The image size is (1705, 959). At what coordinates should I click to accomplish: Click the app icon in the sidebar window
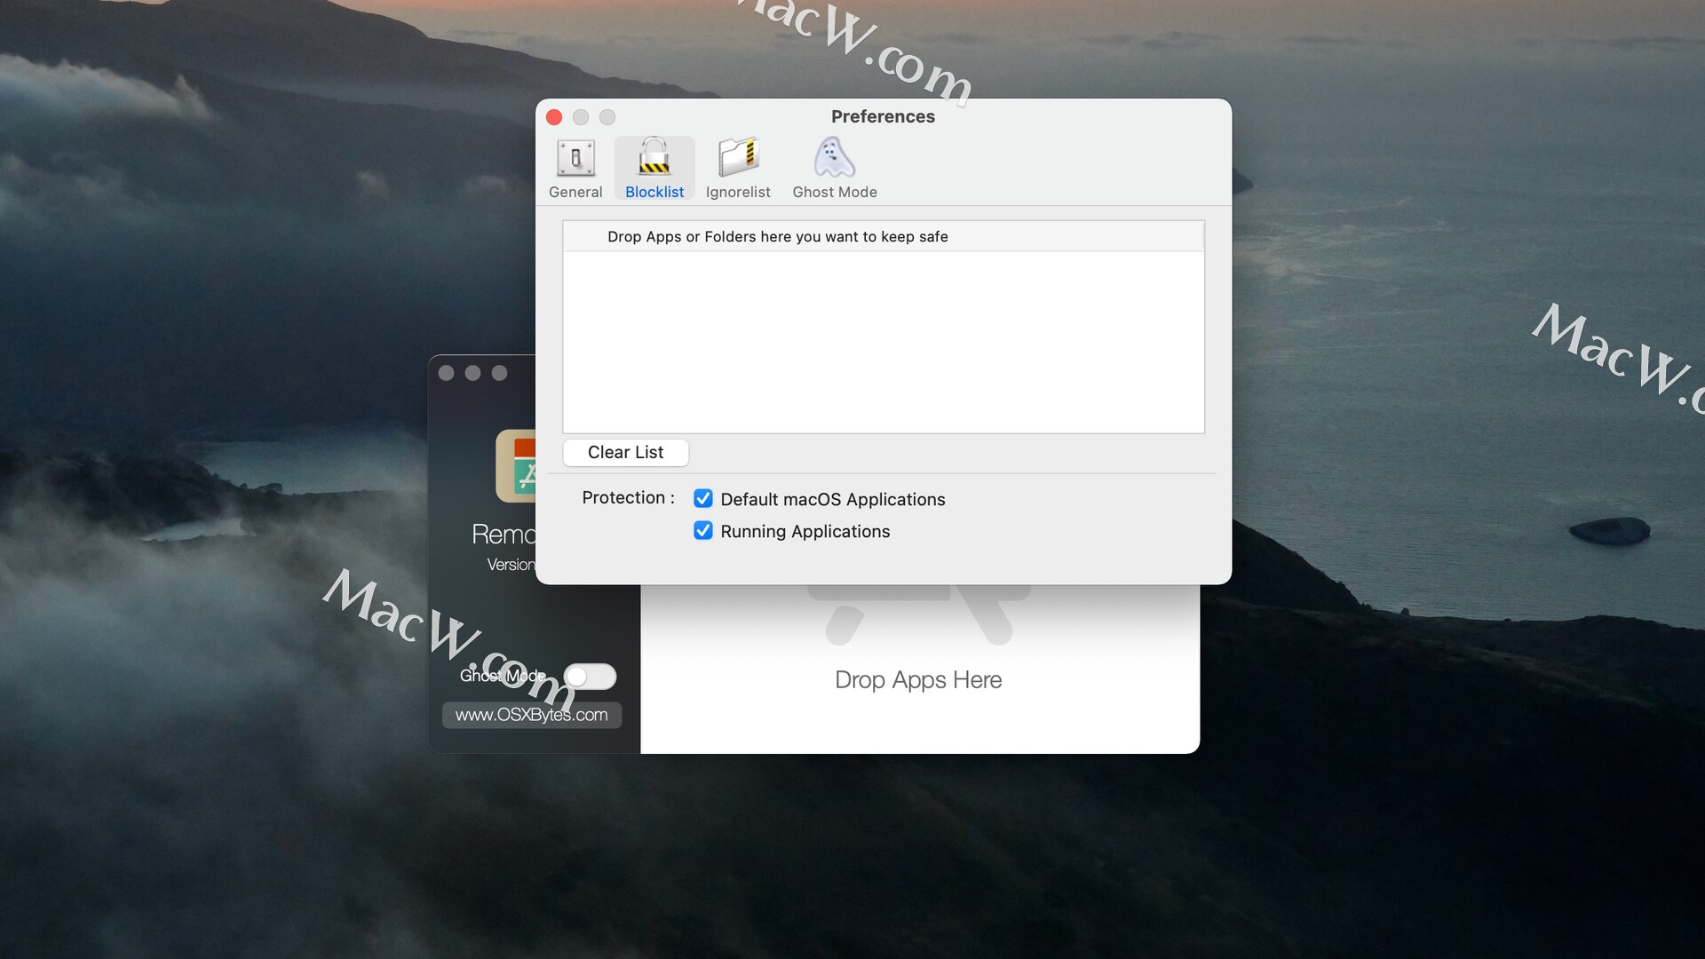tap(516, 466)
